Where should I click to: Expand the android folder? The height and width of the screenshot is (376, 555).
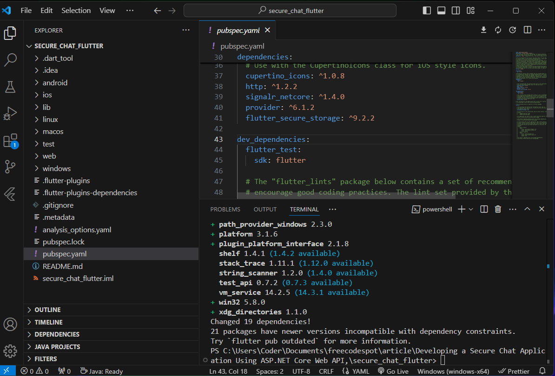pos(55,83)
